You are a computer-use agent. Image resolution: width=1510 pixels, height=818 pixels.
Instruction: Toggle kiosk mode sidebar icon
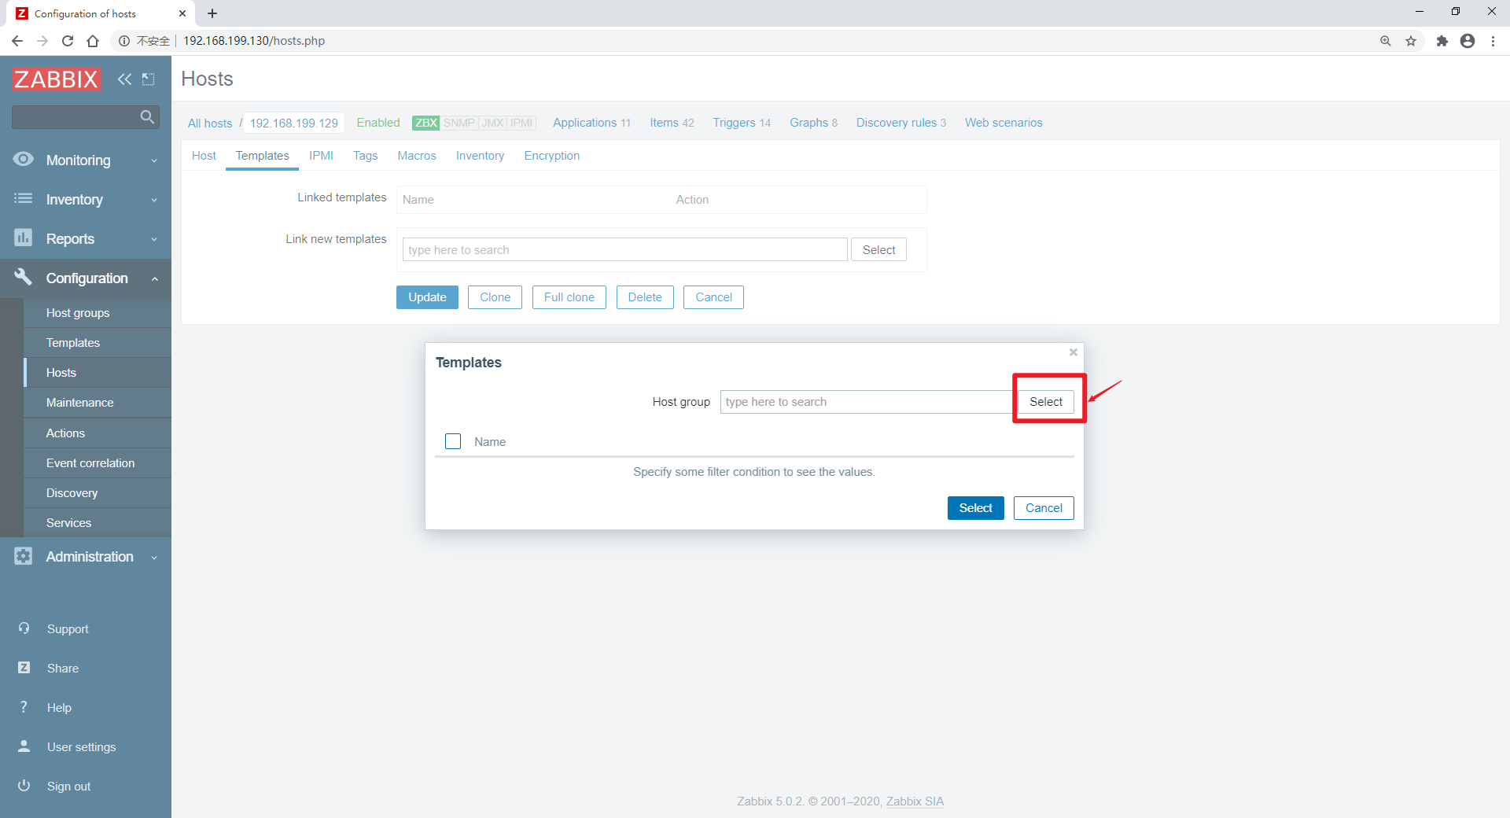148,79
